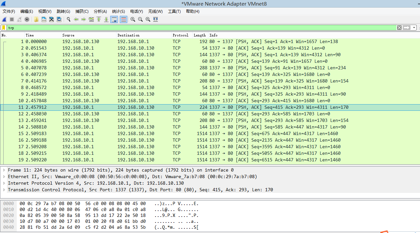Viewport: 420px width, 233px height.
Task: Open the 编辑(E) menu
Action: coord(27,11)
